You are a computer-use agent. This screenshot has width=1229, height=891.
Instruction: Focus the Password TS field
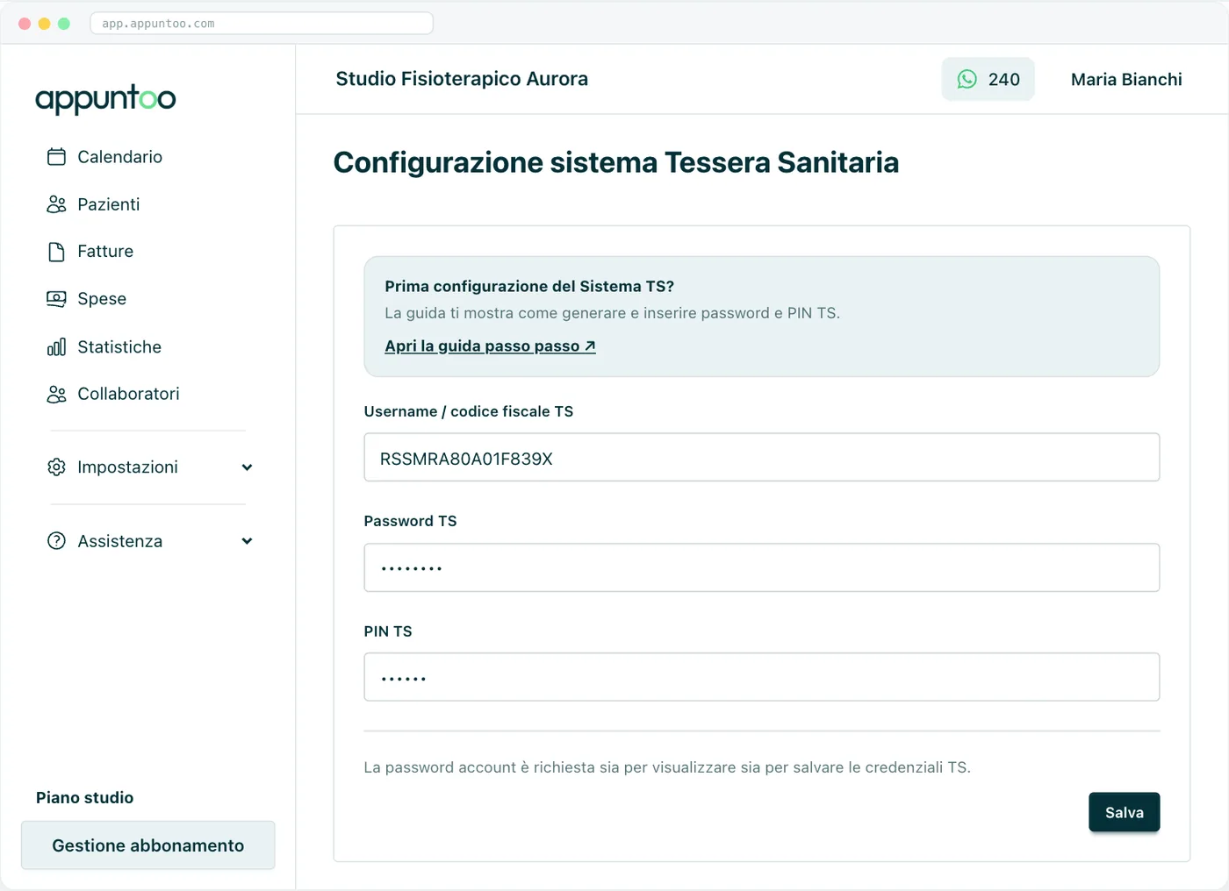pyautogui.click(x=762, y=567)
